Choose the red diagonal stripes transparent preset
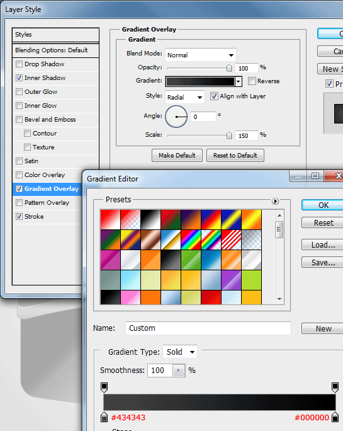 [231, 239]
